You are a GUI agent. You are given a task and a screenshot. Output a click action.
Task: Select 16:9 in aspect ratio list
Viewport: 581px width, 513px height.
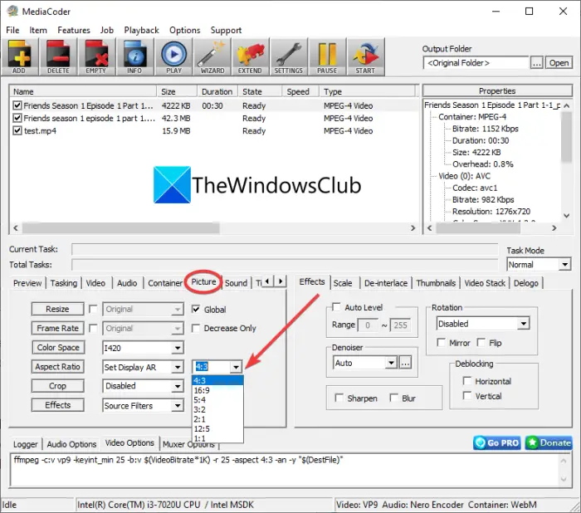217,390
